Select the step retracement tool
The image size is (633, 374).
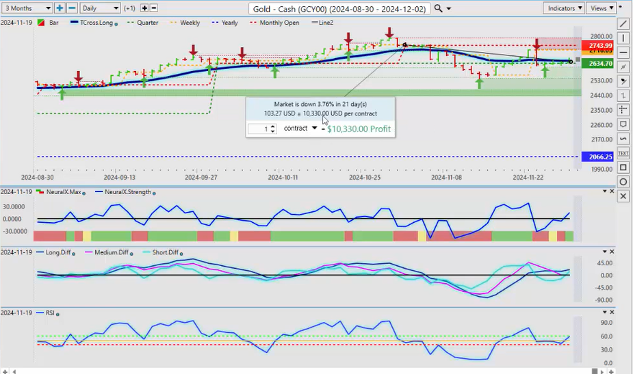point(623,96)
